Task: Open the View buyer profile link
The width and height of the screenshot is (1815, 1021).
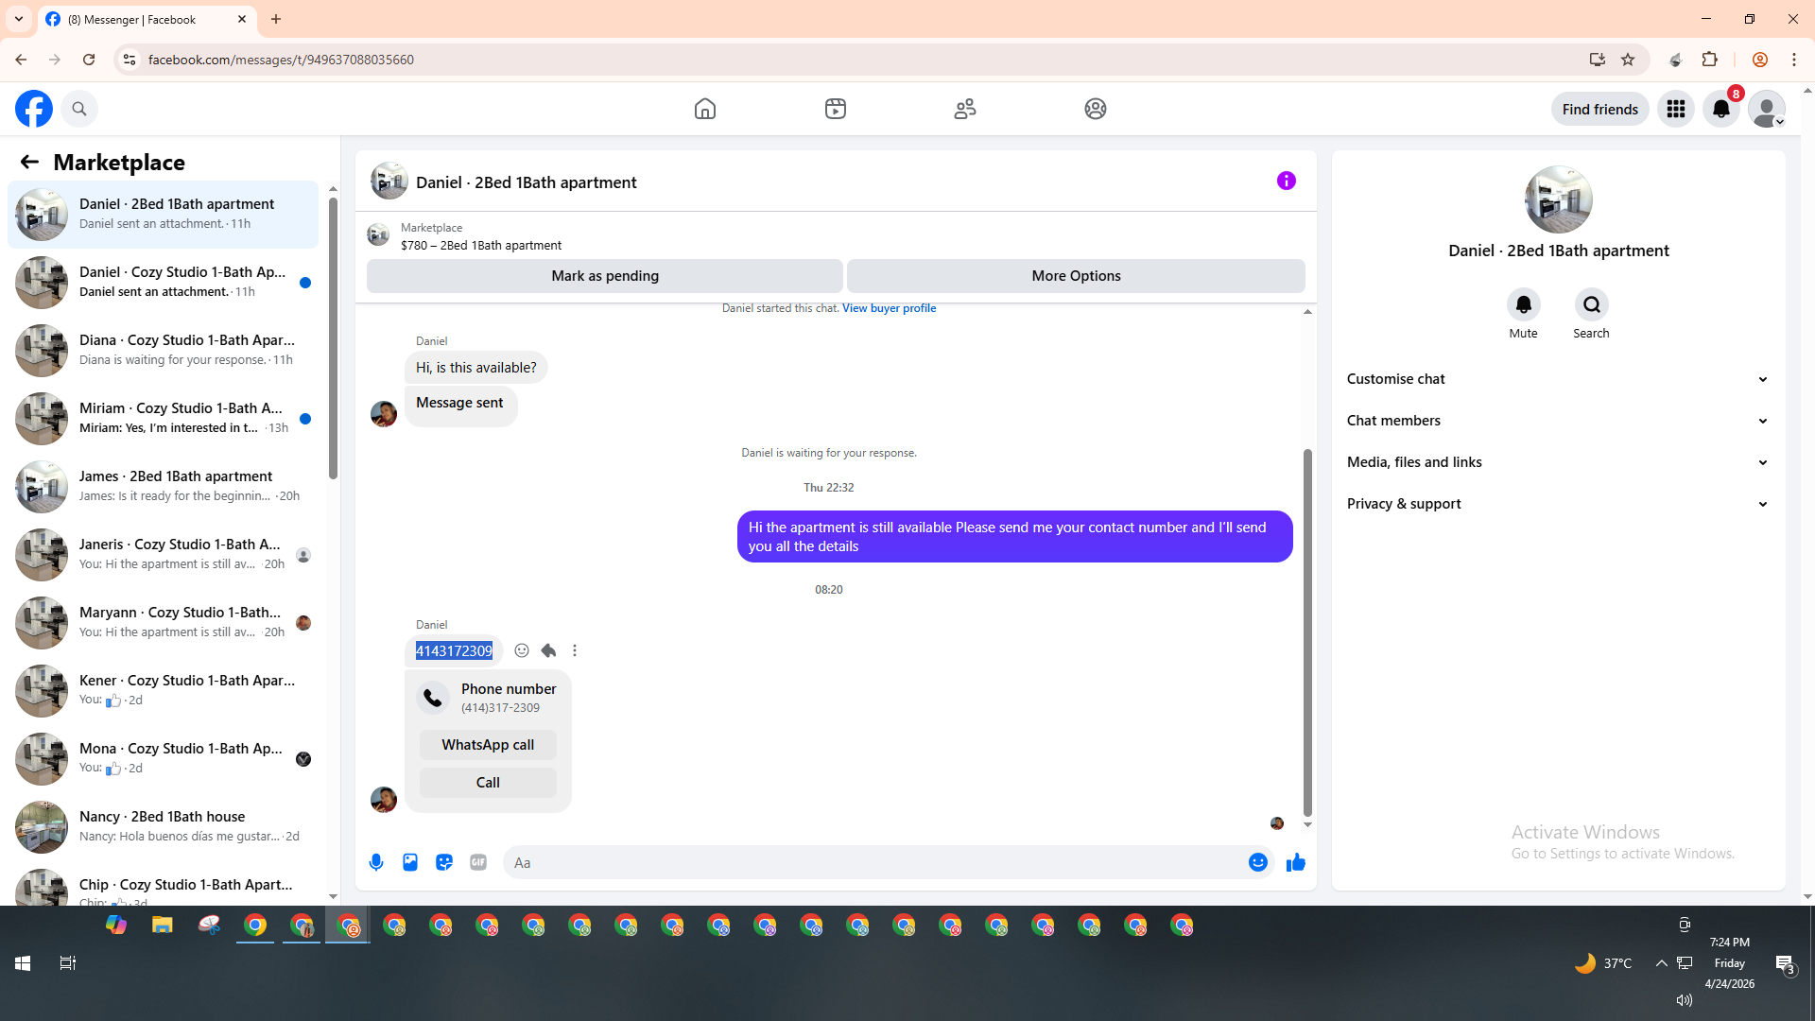Action: click(x=889, y=308)
